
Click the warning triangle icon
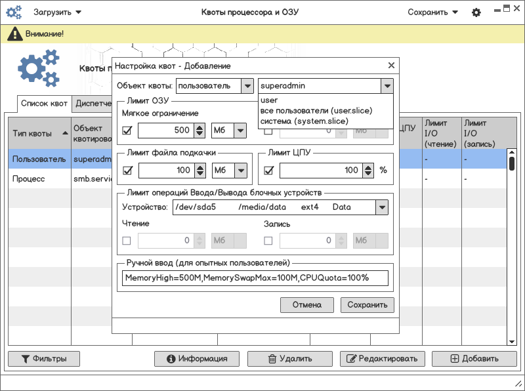pos(14,33)
